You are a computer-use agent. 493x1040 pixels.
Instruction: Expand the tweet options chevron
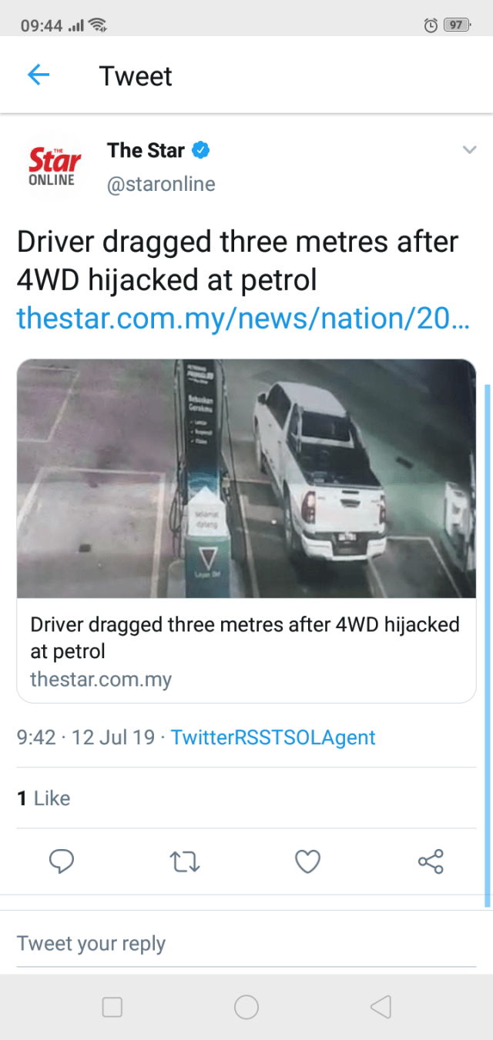(x=469, y=150)
